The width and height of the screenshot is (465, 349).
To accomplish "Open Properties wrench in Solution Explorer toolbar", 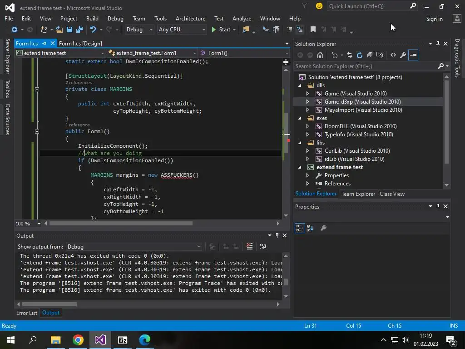I will [403, 55].
